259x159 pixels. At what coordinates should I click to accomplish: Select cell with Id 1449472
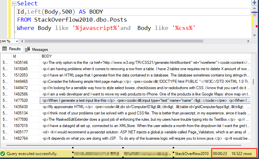coord(26,88)
